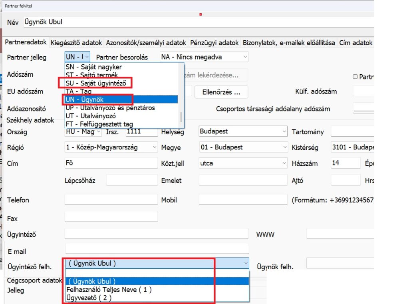
Task: Click the Telefon input field
Action: tap(111, 200)
